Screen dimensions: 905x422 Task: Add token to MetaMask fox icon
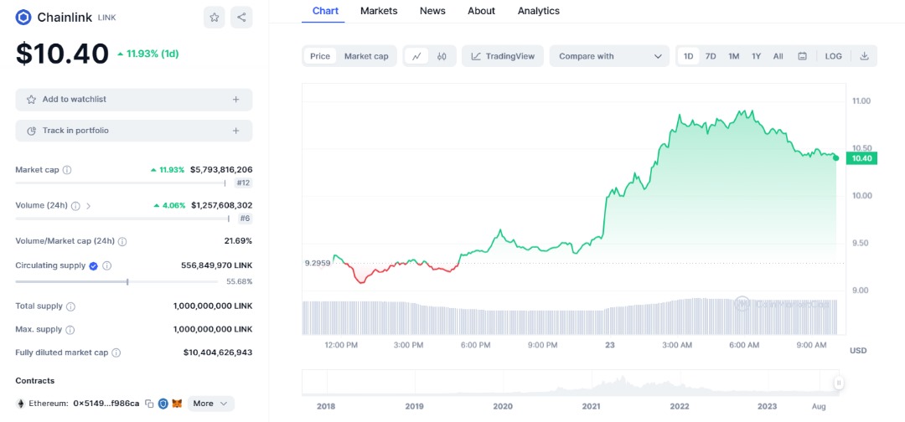[178, 404]
